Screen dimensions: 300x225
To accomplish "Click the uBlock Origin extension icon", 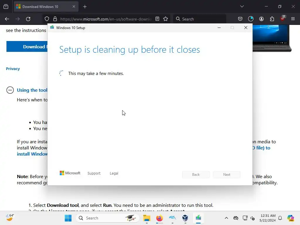I will (x=283, y=18).
